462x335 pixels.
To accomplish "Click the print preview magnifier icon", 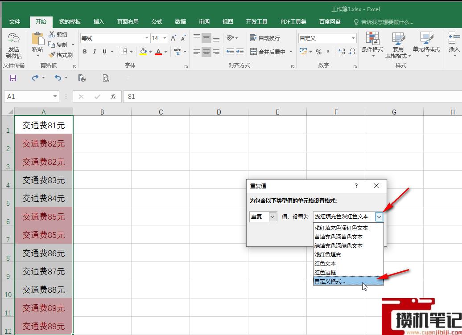I will tap(106, 78).
